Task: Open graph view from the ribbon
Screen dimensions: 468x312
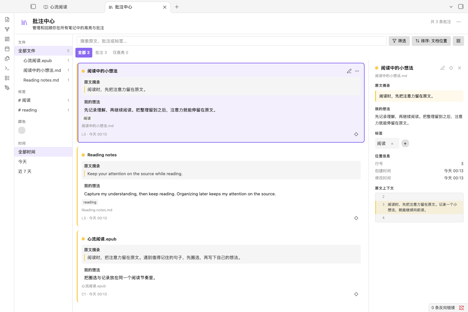Action: (x=7, y=29)
